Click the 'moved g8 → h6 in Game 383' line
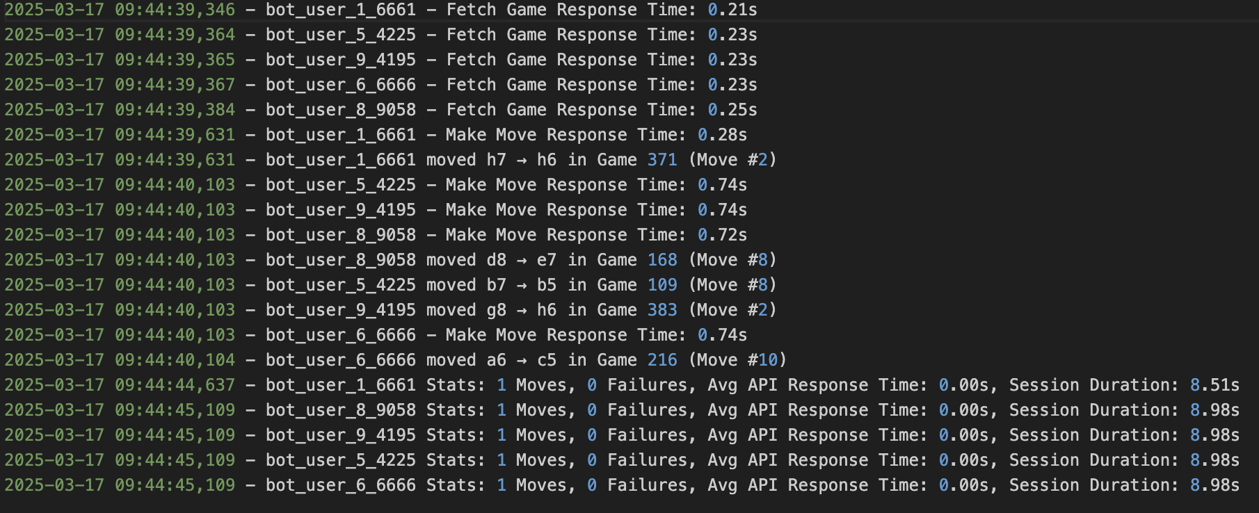This screenshot has width=1259, height=513. pyautogui.click(x=391, y=310)
